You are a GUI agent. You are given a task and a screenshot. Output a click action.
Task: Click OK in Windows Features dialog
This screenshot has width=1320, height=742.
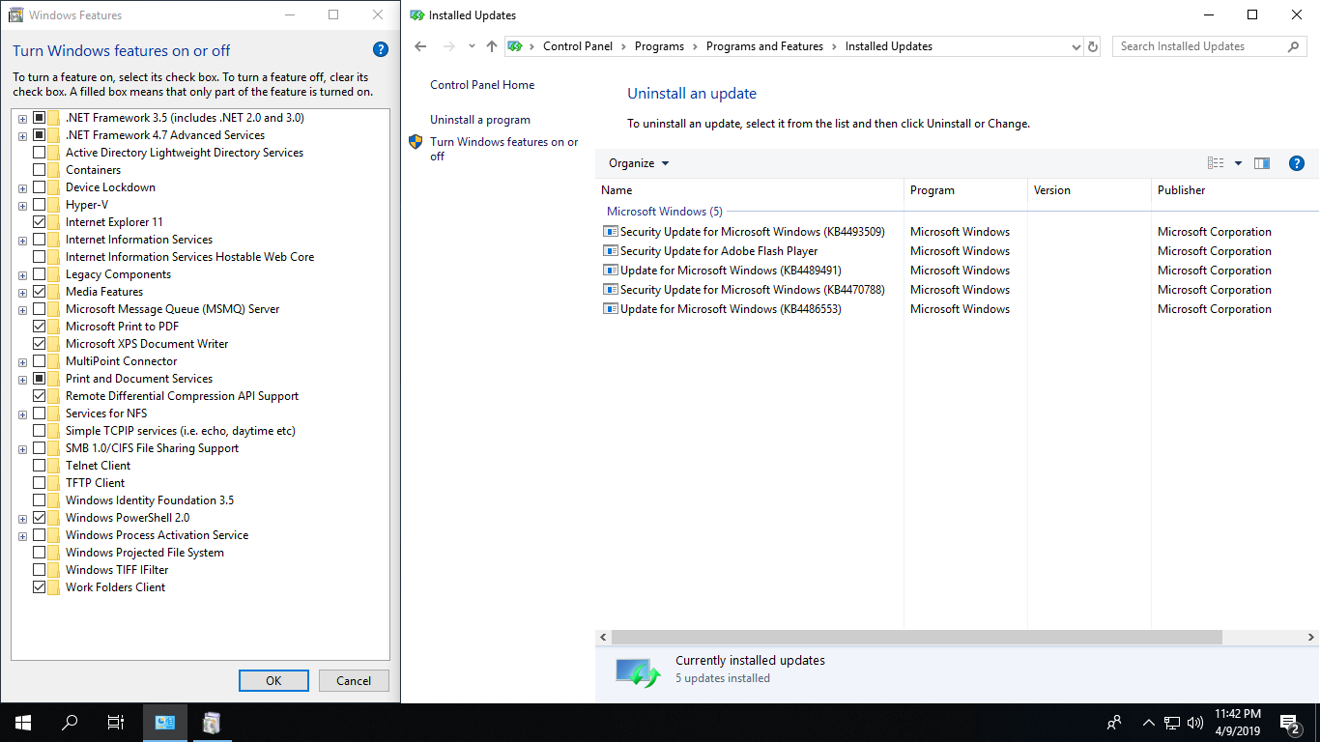click(x=273, y=680)
